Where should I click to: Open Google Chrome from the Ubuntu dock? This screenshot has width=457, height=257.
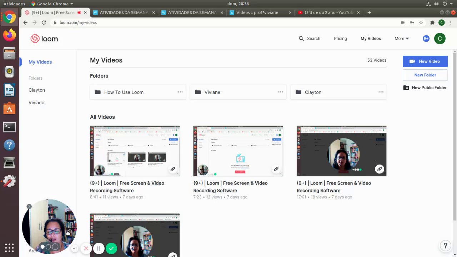[x=9, y=17]
